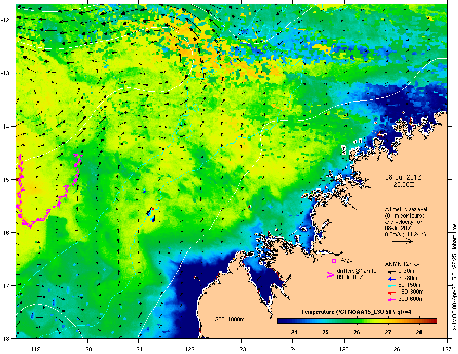Click the dark red end of temperature colorbar
The image size is (458, 354).
coord(433,321)
